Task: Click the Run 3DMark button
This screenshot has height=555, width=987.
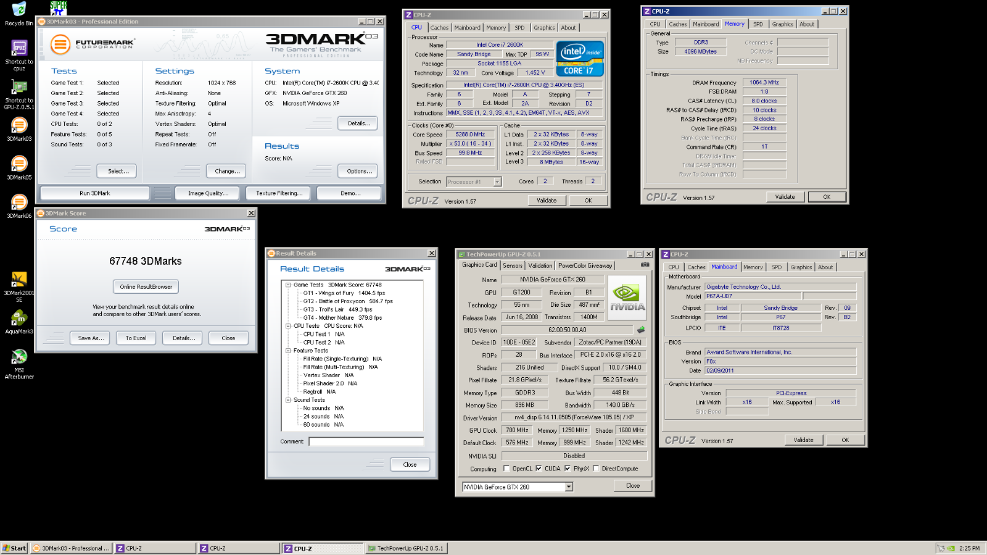Action: coord(95,193)
